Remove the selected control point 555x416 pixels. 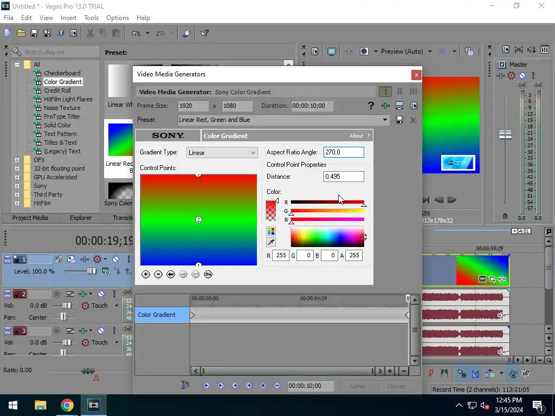(x=158, y=275)
